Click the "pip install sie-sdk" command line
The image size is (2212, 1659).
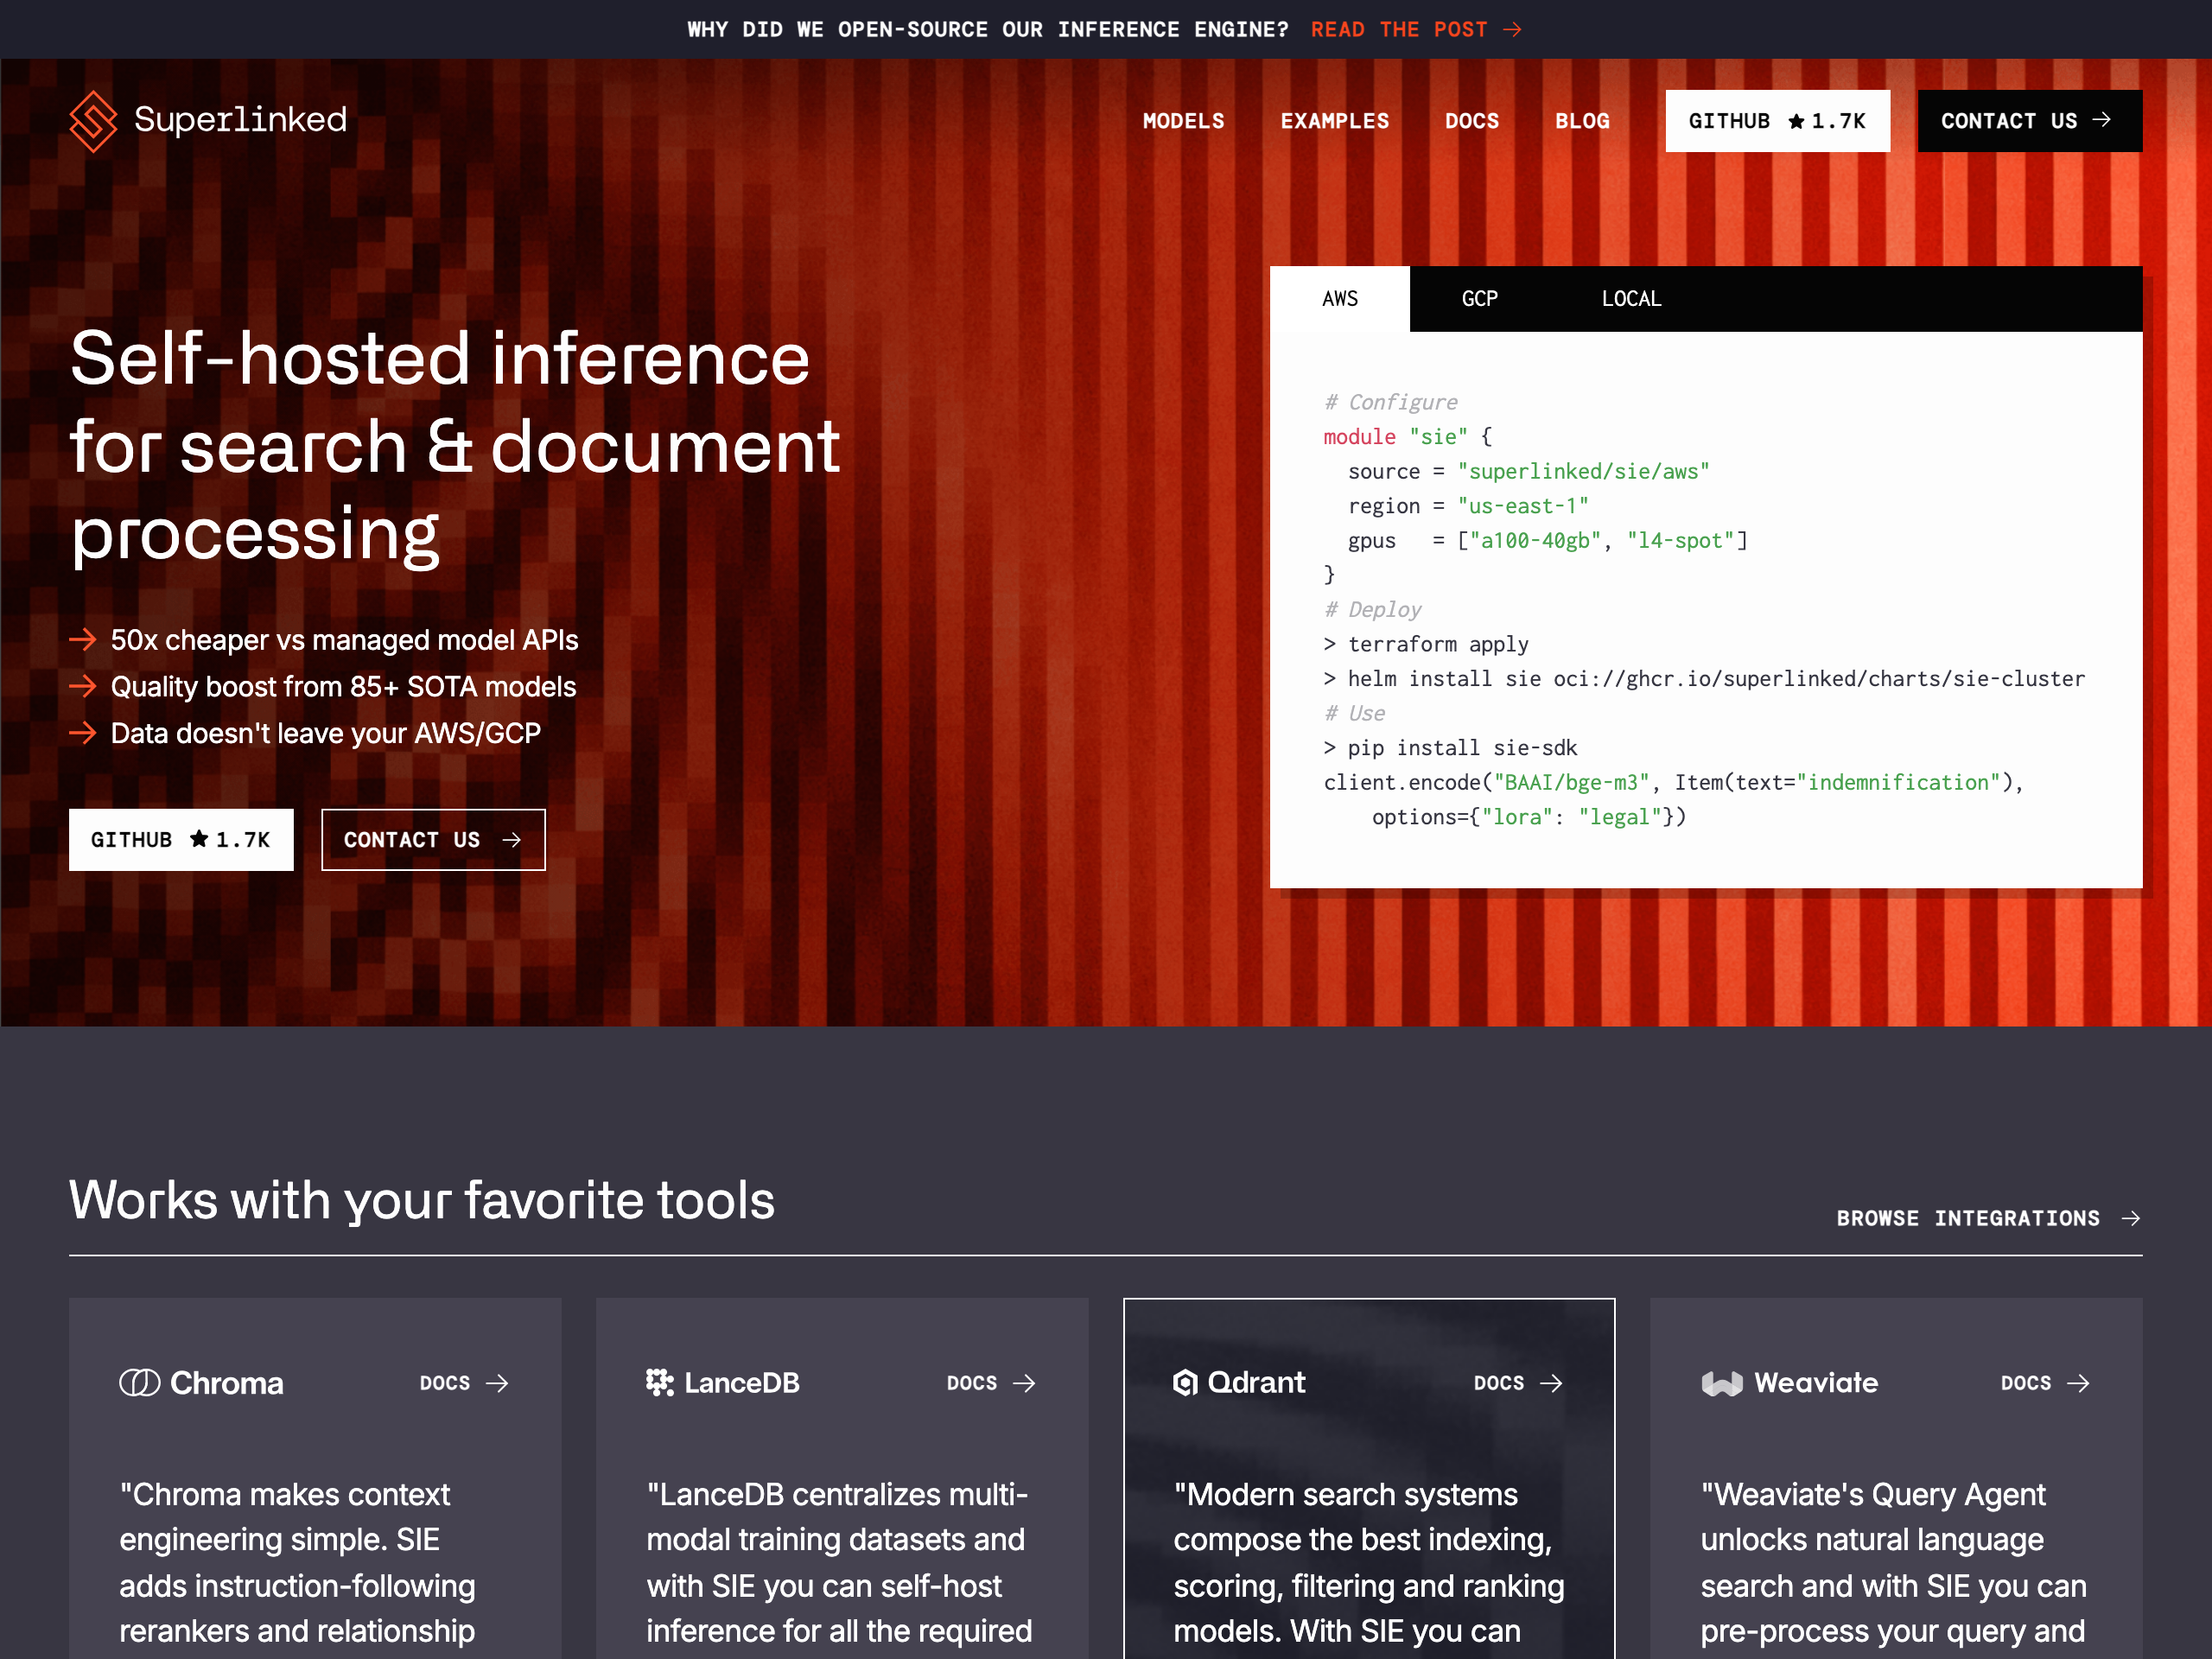[x=1450, y=748]
